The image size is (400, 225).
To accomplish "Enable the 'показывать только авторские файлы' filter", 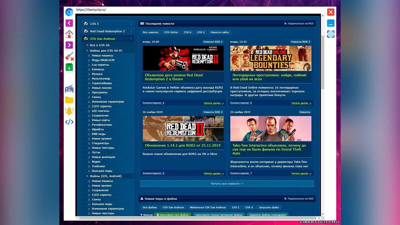I will [220, 215].
